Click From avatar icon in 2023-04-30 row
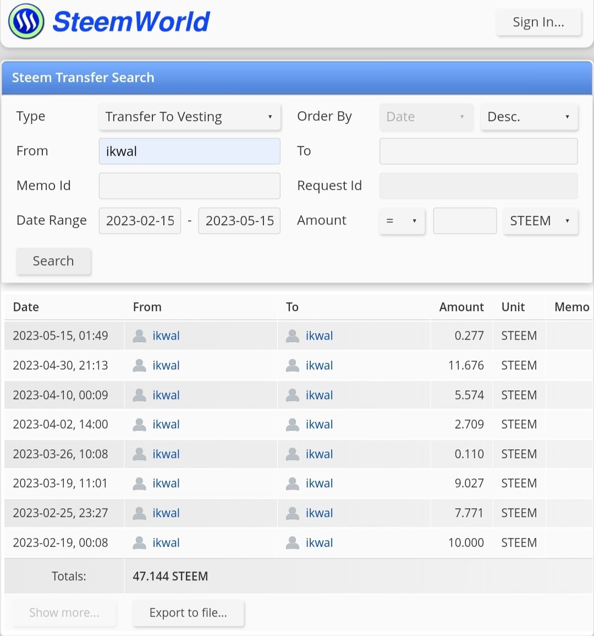The width and height of the screenshot is (594, 636). pos(139,366)
